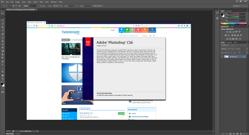Select the Lasso tool
The width and height of the screenshot is (249, 135).
click(2, 20)
